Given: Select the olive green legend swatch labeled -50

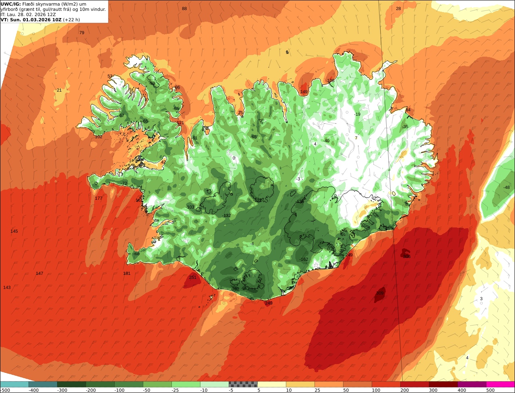Looking at the screenshot, I should pos(157,384).
